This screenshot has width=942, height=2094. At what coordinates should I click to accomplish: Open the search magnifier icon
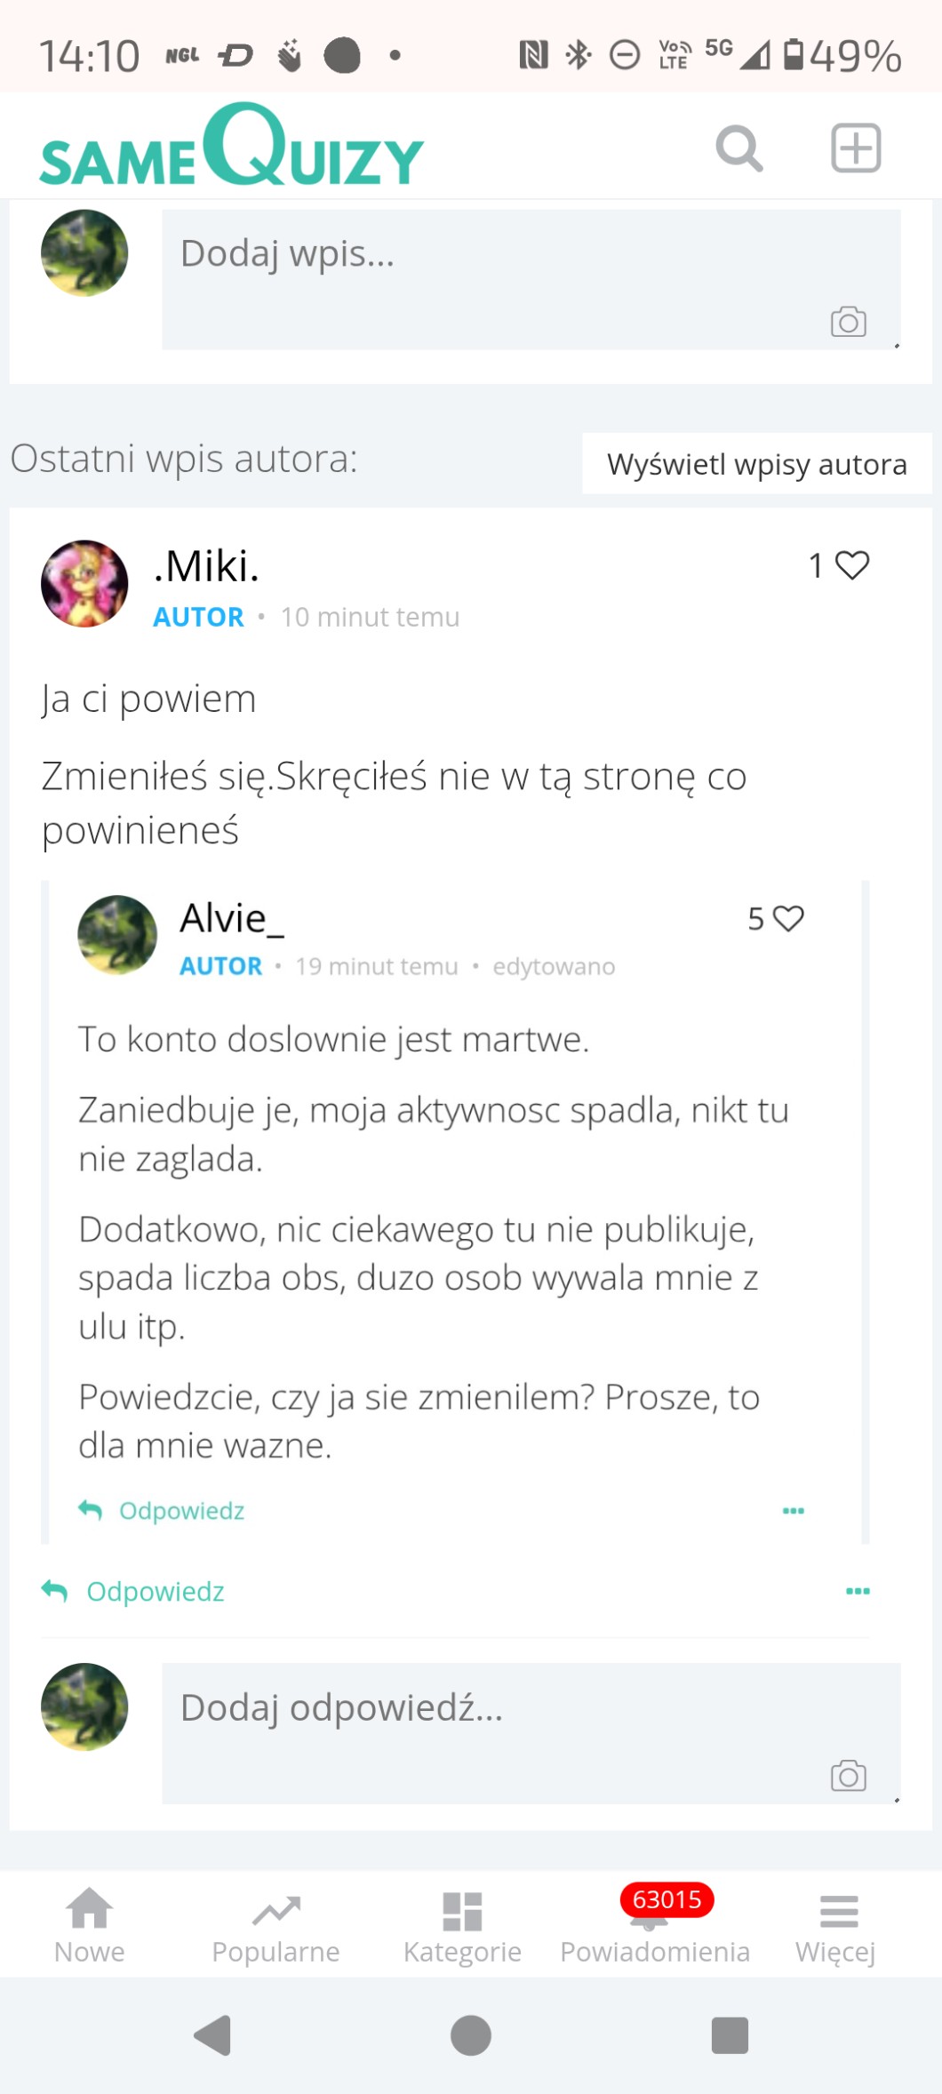pos(738,148)
